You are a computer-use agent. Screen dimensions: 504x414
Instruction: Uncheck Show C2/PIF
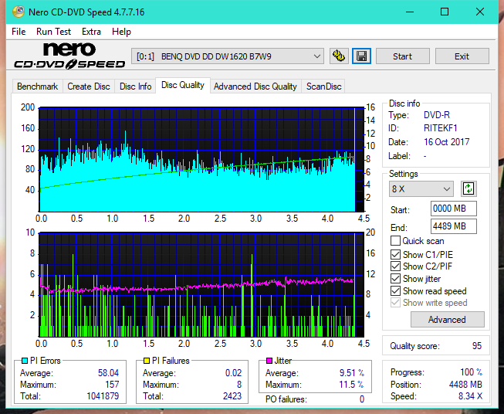[395, 266]
